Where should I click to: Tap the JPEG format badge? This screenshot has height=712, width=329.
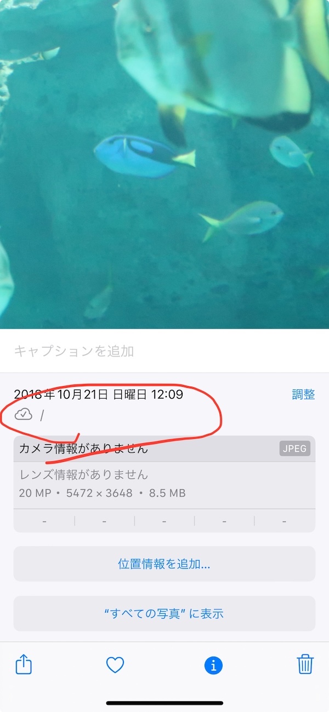(295, 448)
